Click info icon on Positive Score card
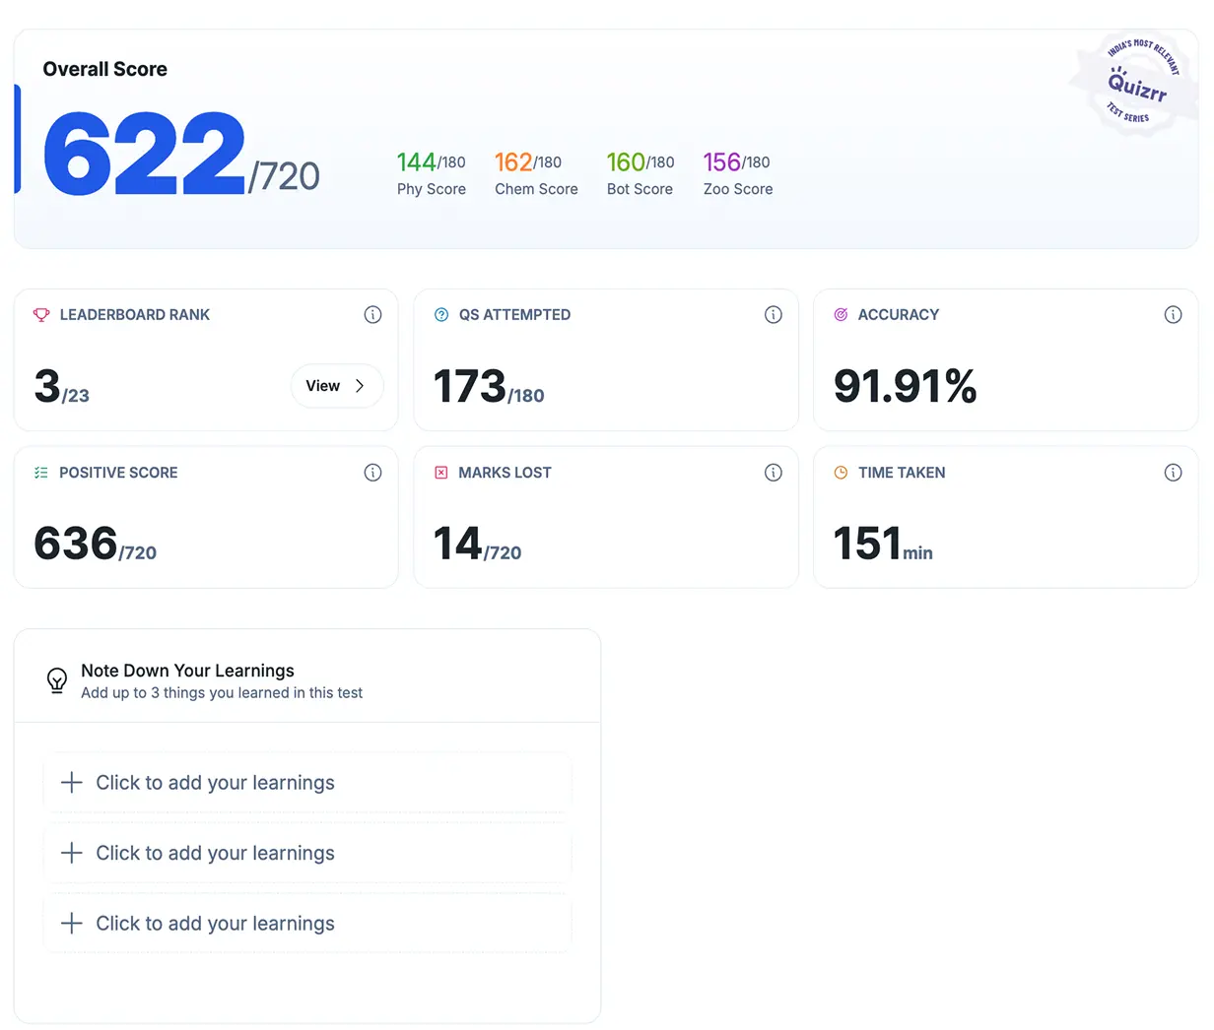 point(372,473)
